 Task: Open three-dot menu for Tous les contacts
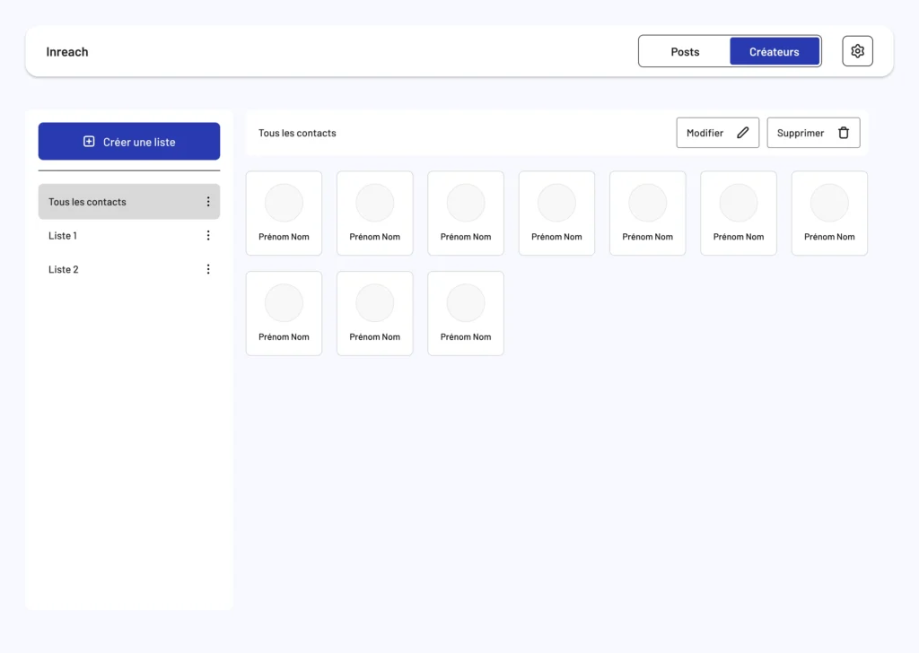coord(208,202)
